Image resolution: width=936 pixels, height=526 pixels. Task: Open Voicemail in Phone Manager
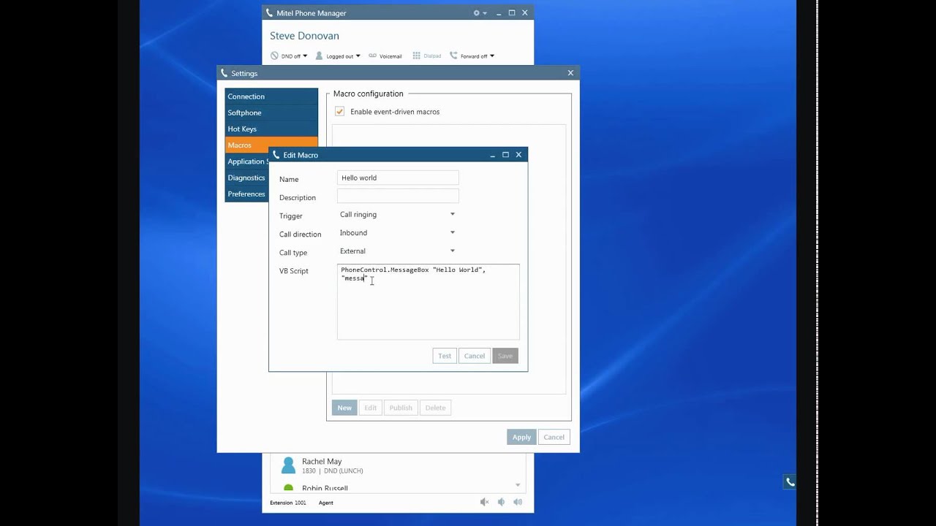385,56
